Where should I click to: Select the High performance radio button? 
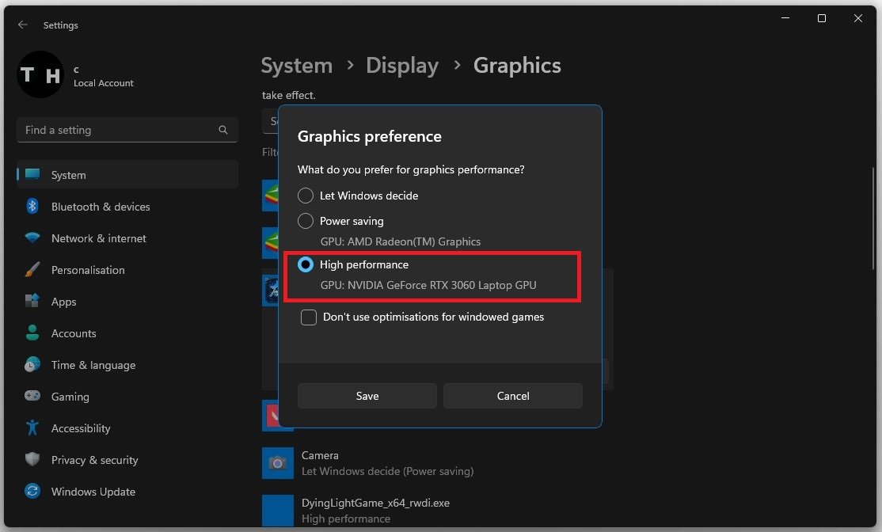pos(306,264)
